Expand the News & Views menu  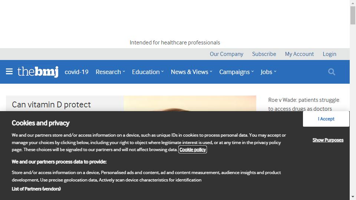pyautogui.click(x=192, y=72)
